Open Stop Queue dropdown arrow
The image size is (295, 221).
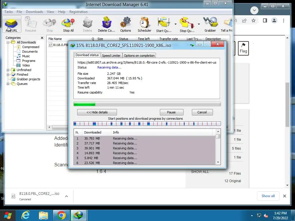pos(199,24)
